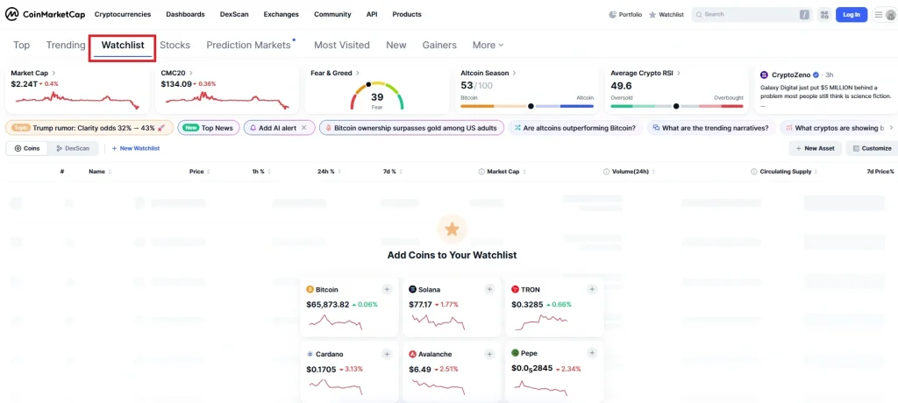Open the user avatar icon in the top corner
Viewport: 898px width, 403px height.
point(890,15)
